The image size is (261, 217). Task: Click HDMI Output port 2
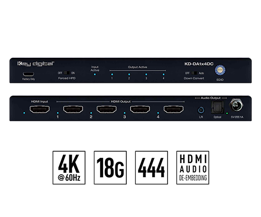(106, 109)
